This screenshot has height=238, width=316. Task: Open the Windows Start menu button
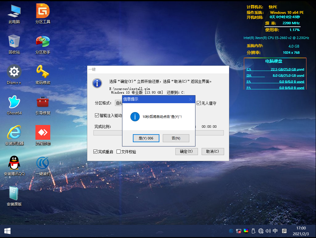[7, 231]
